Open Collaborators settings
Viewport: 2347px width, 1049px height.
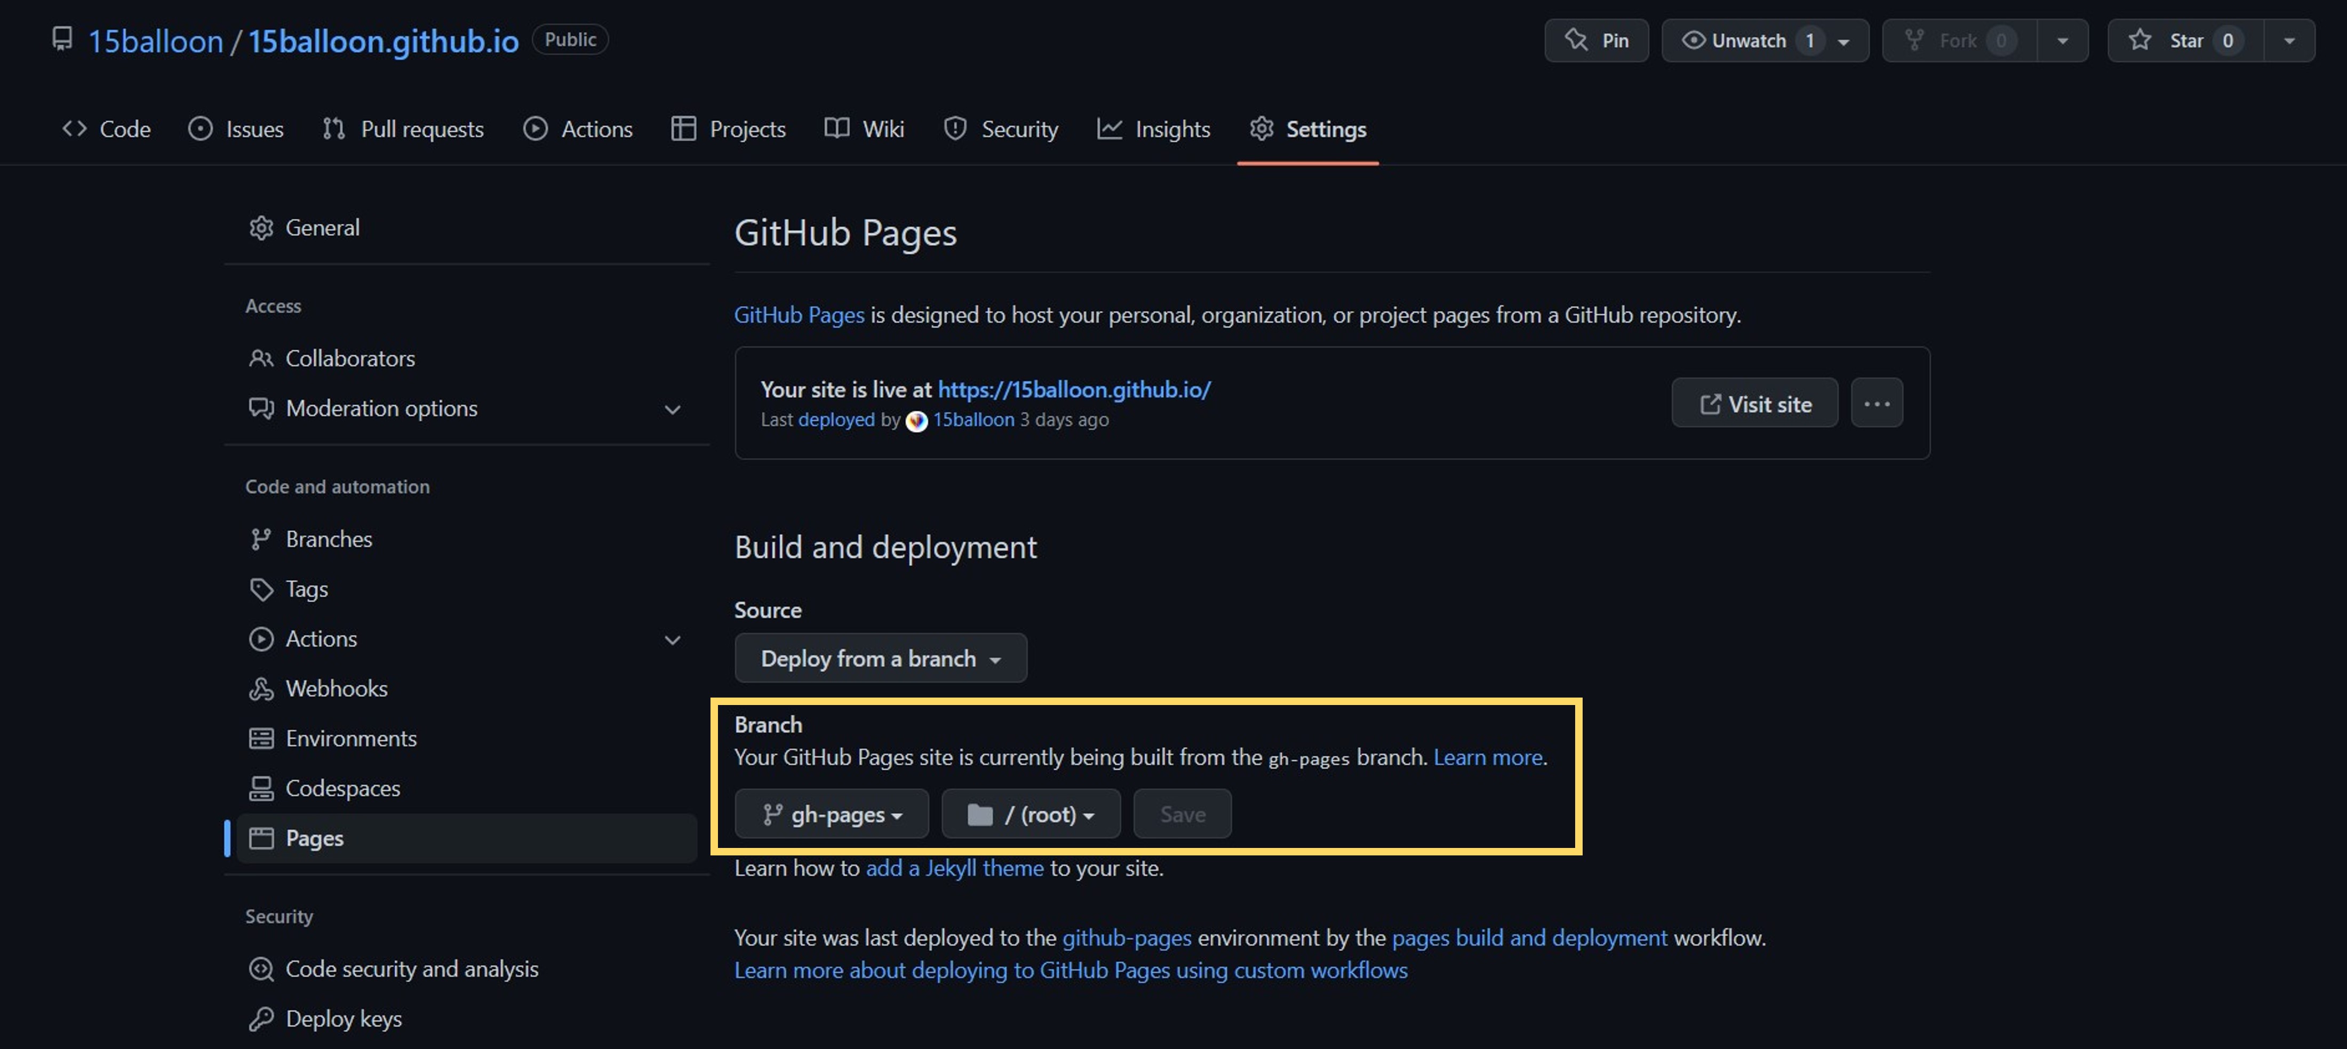pyautogui.click(x=351, y=358)
